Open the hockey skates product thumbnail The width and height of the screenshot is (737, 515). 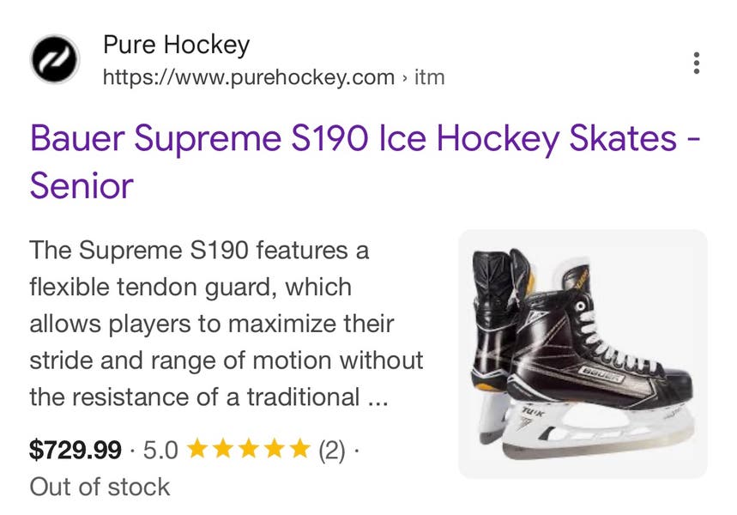[583, 353]
